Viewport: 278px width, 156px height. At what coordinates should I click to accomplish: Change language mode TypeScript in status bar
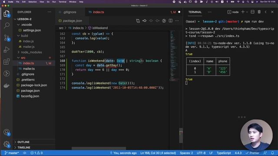point(224,153)
